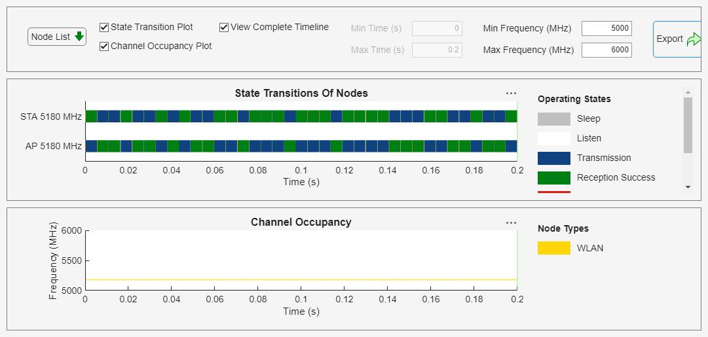Click the Sleep gray color swatch
Screen dimensions: 708x337
pos(553,119)
